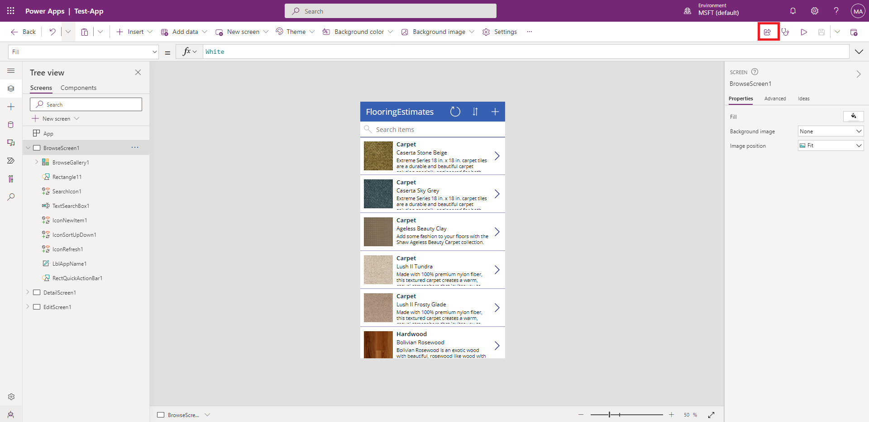The image size is (869, 422).
Task: Open the Power Apps app launcher waffle
Action: click(x=11, y=11)
